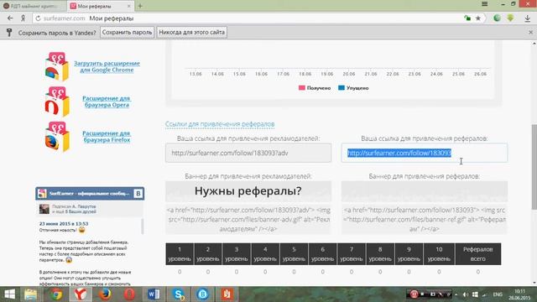Click the Opera extension icon
The height and width of the screenshot is (302, 537).
click(57, 102)
